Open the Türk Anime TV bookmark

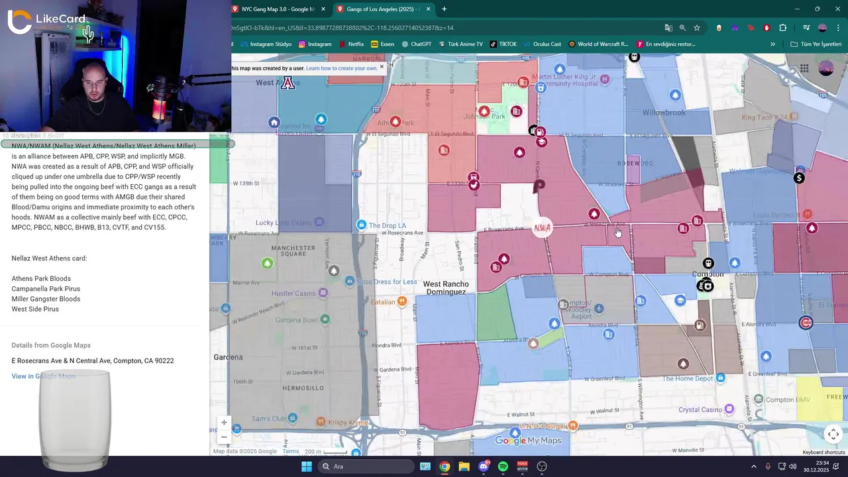[x=460, y=44]
